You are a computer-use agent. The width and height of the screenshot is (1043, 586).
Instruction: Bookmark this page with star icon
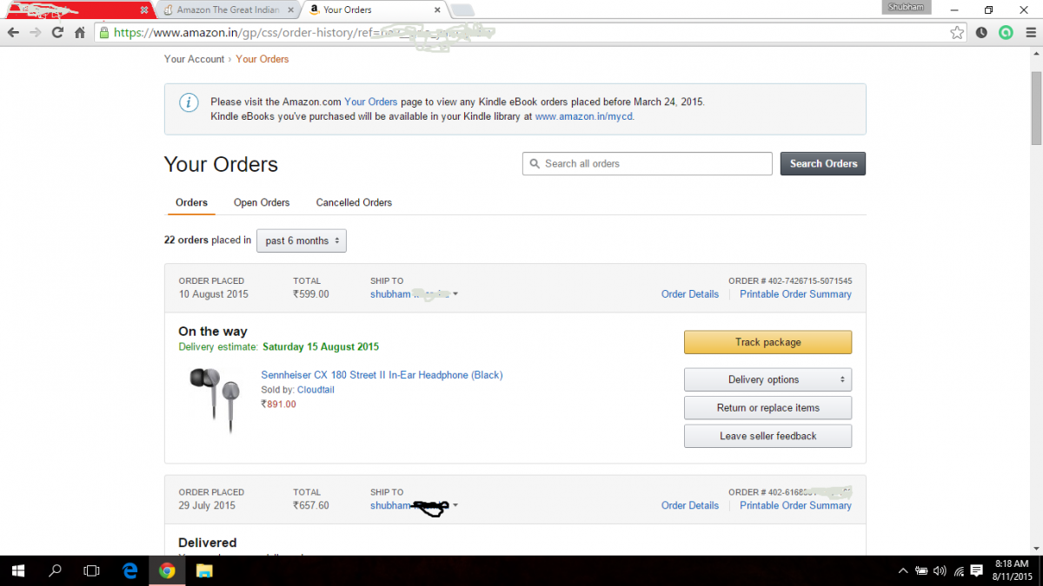957,32
